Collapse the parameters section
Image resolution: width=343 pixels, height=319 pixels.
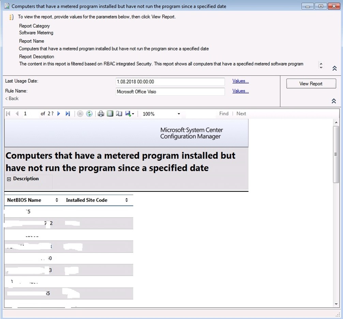point(333,101)
